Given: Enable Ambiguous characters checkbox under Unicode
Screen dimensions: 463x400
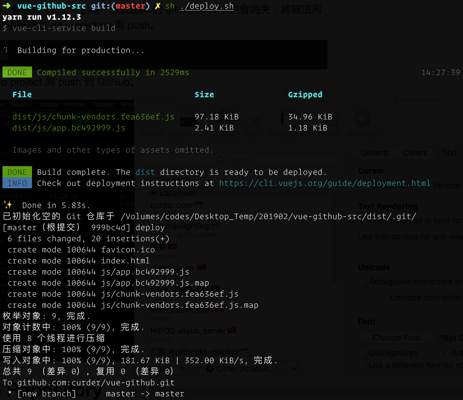Looking at the screenshot, I should coord(362,282).
